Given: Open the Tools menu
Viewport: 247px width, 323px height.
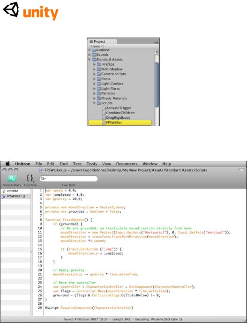Looking at the screenshot, I should pyautogui.click(x=92, y=164).
